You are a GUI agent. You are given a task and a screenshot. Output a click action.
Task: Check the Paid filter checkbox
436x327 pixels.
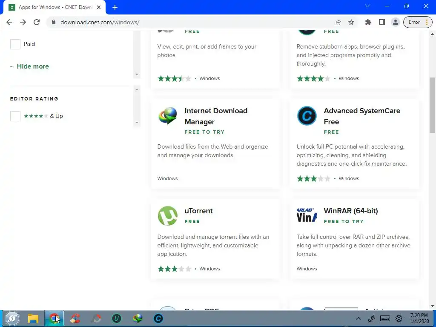coord(15,44)
